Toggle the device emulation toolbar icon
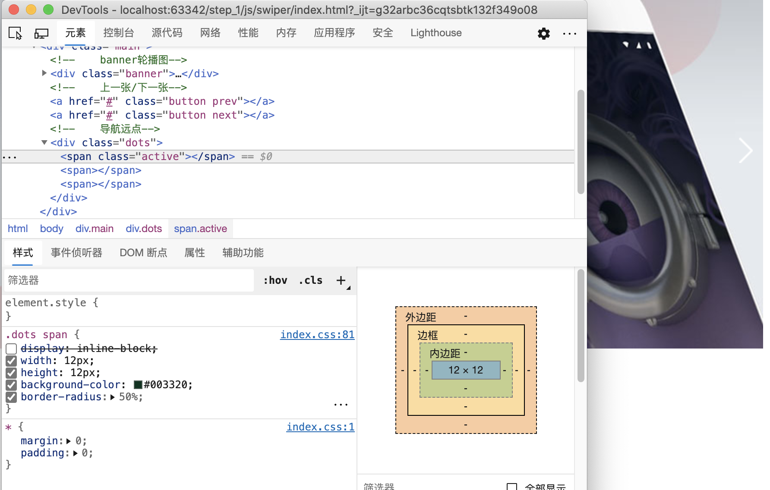The width and height of the screenshot is (770, 490). [x=41, y=33]
